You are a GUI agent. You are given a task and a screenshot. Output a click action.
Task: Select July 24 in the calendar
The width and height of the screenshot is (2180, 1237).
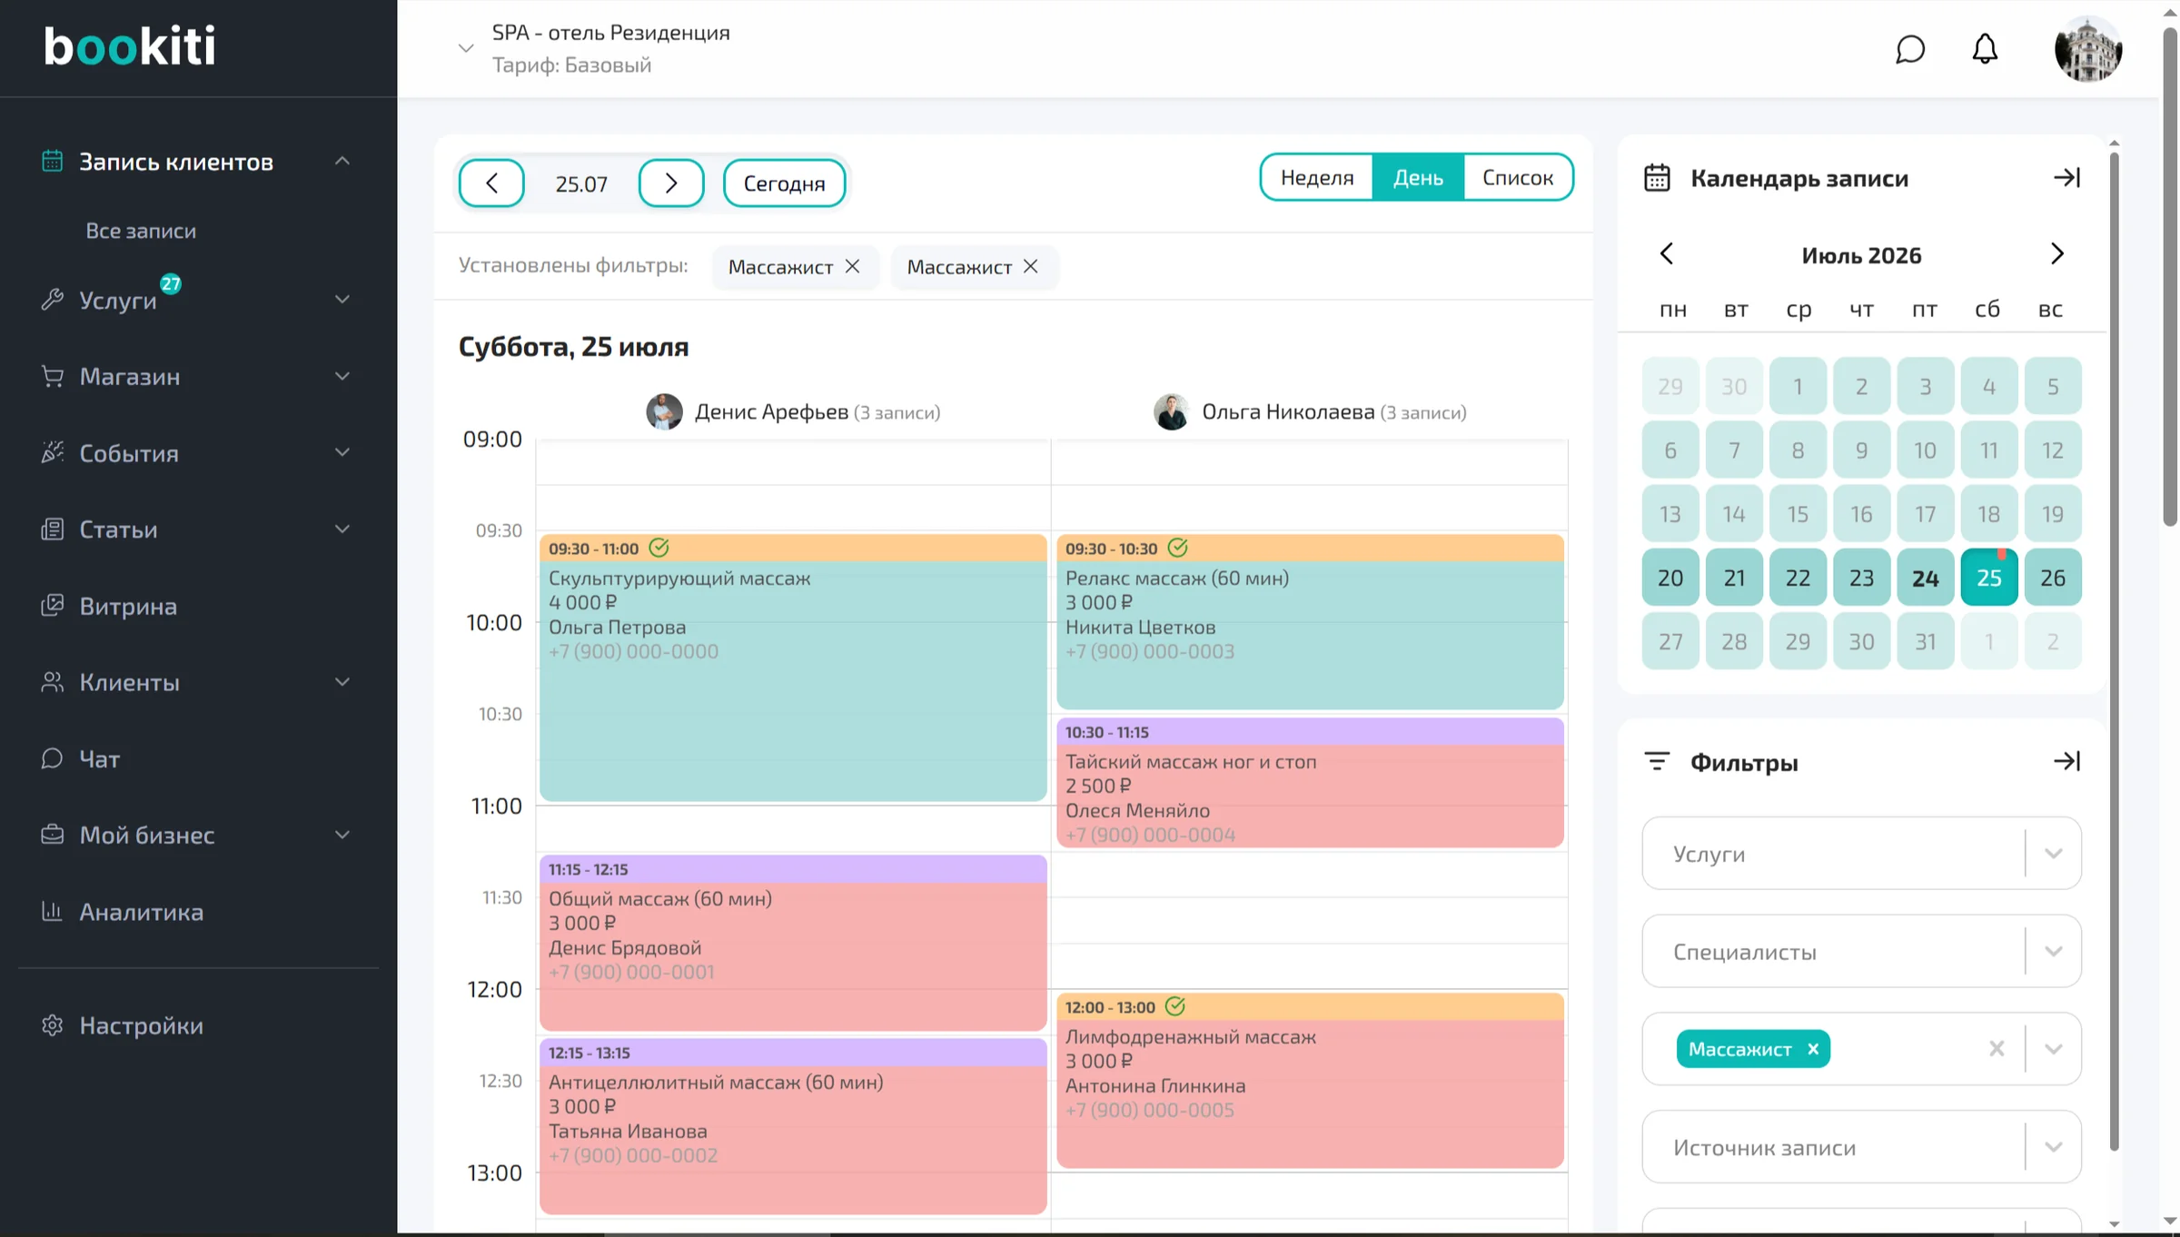[1925, 578]
